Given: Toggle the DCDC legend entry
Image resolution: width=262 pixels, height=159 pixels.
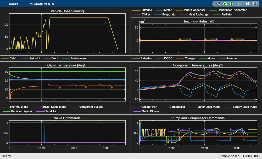Looking at the screenshot, I should pos(164,59).
